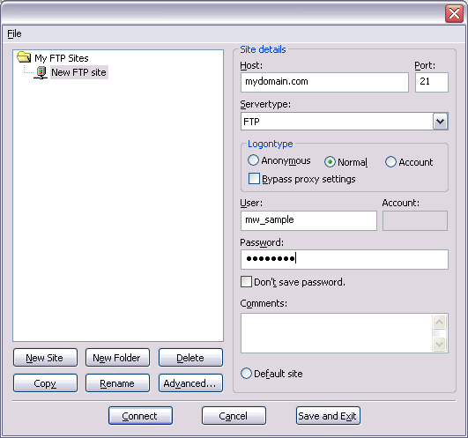Click the Rename button

tap(117, 383)
